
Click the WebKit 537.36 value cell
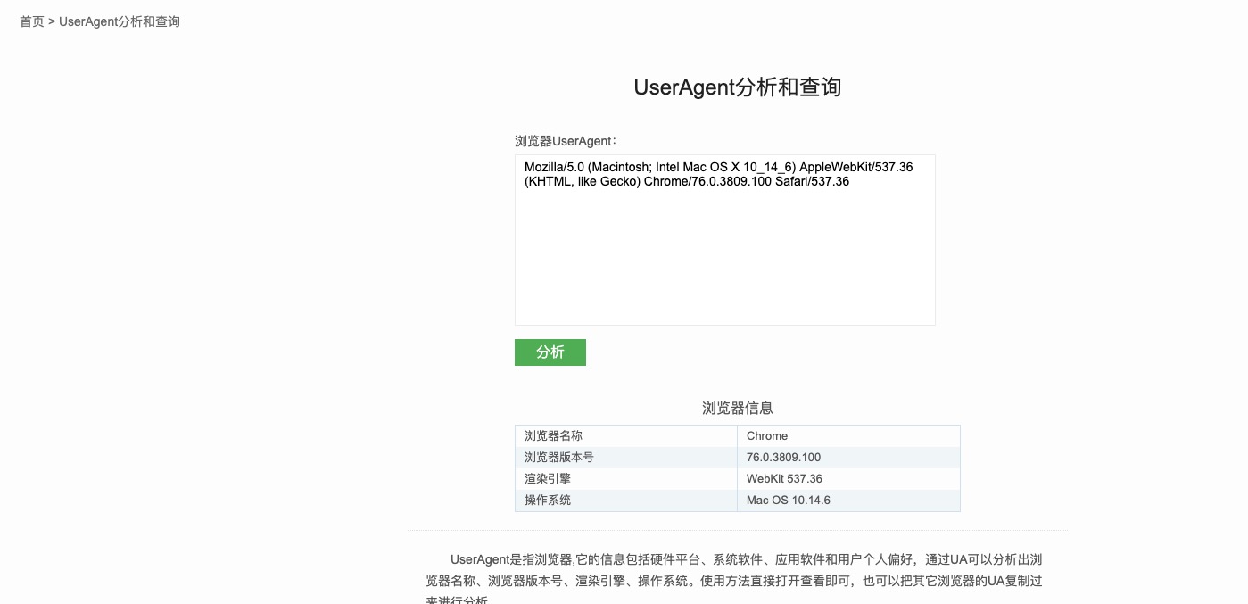click(x=785, y=478)
